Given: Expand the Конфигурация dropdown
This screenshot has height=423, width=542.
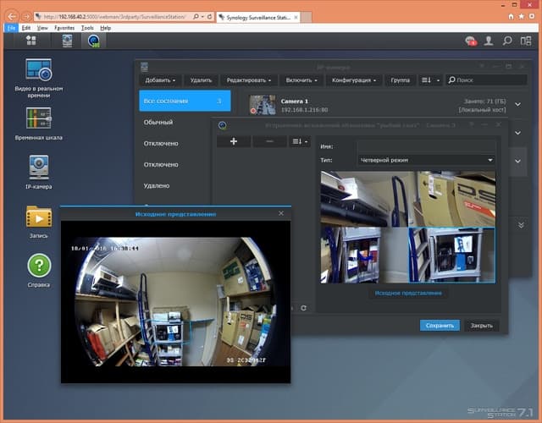Looking at the screenshot, I should [x=353, y=80].
